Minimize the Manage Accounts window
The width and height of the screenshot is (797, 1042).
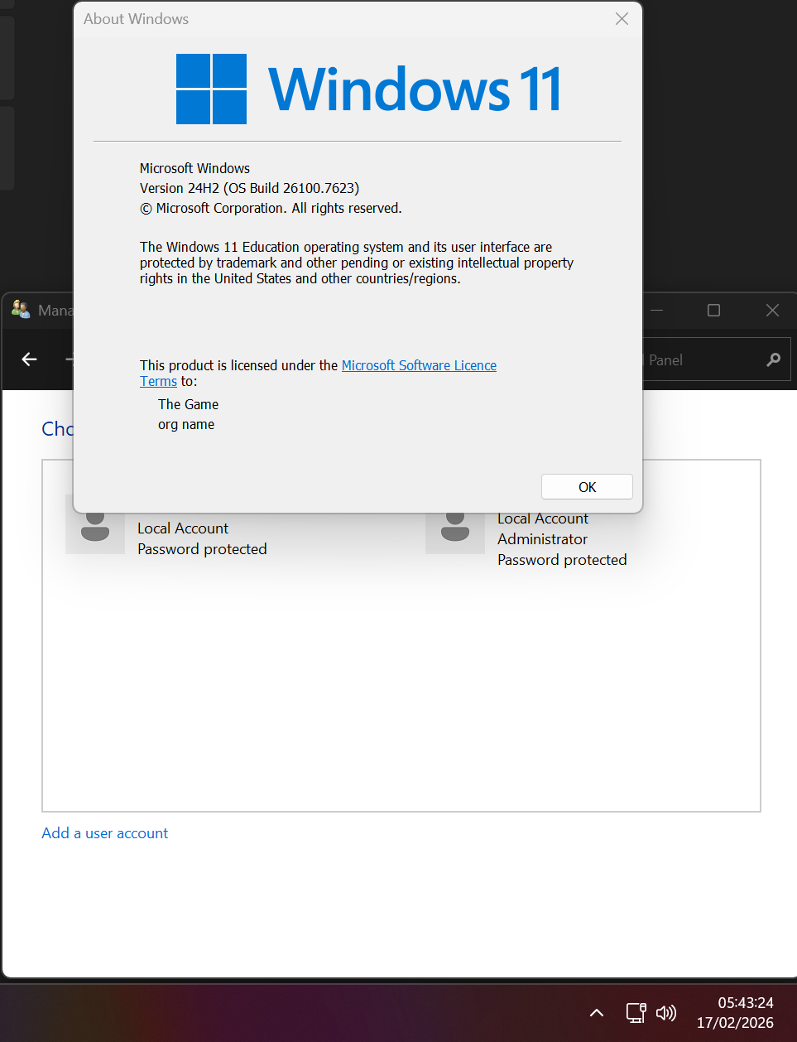pyautogui.click(x=657, y=310)
